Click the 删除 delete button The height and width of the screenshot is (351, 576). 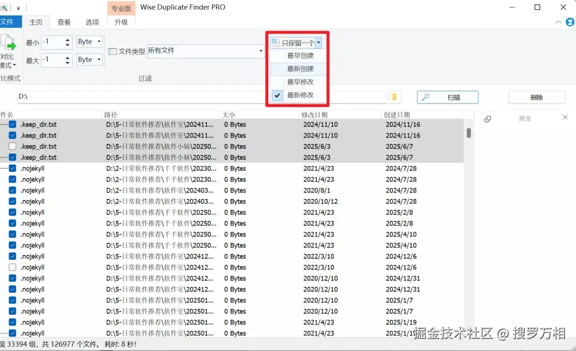click(x=537, y=98)
